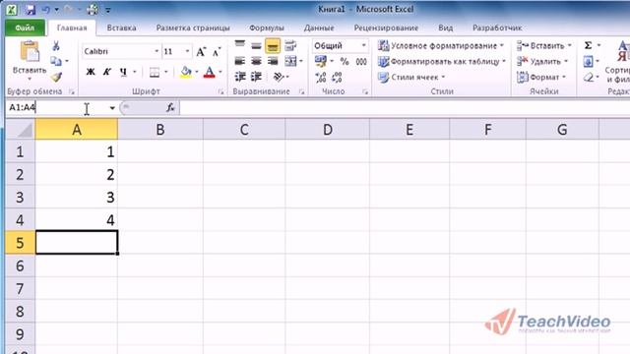Open Стили ячеек menu

[411, 77]
